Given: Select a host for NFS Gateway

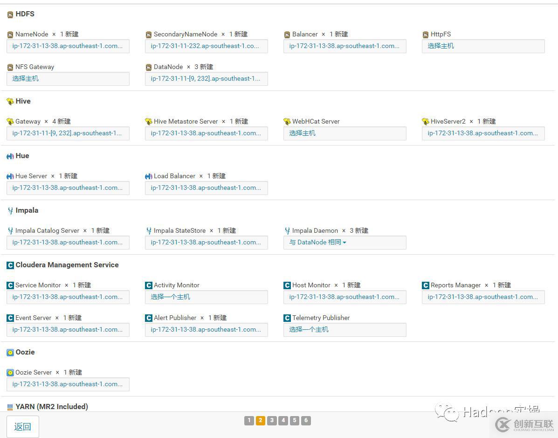Looking at the screenshot, I should [x=68, y=79].
